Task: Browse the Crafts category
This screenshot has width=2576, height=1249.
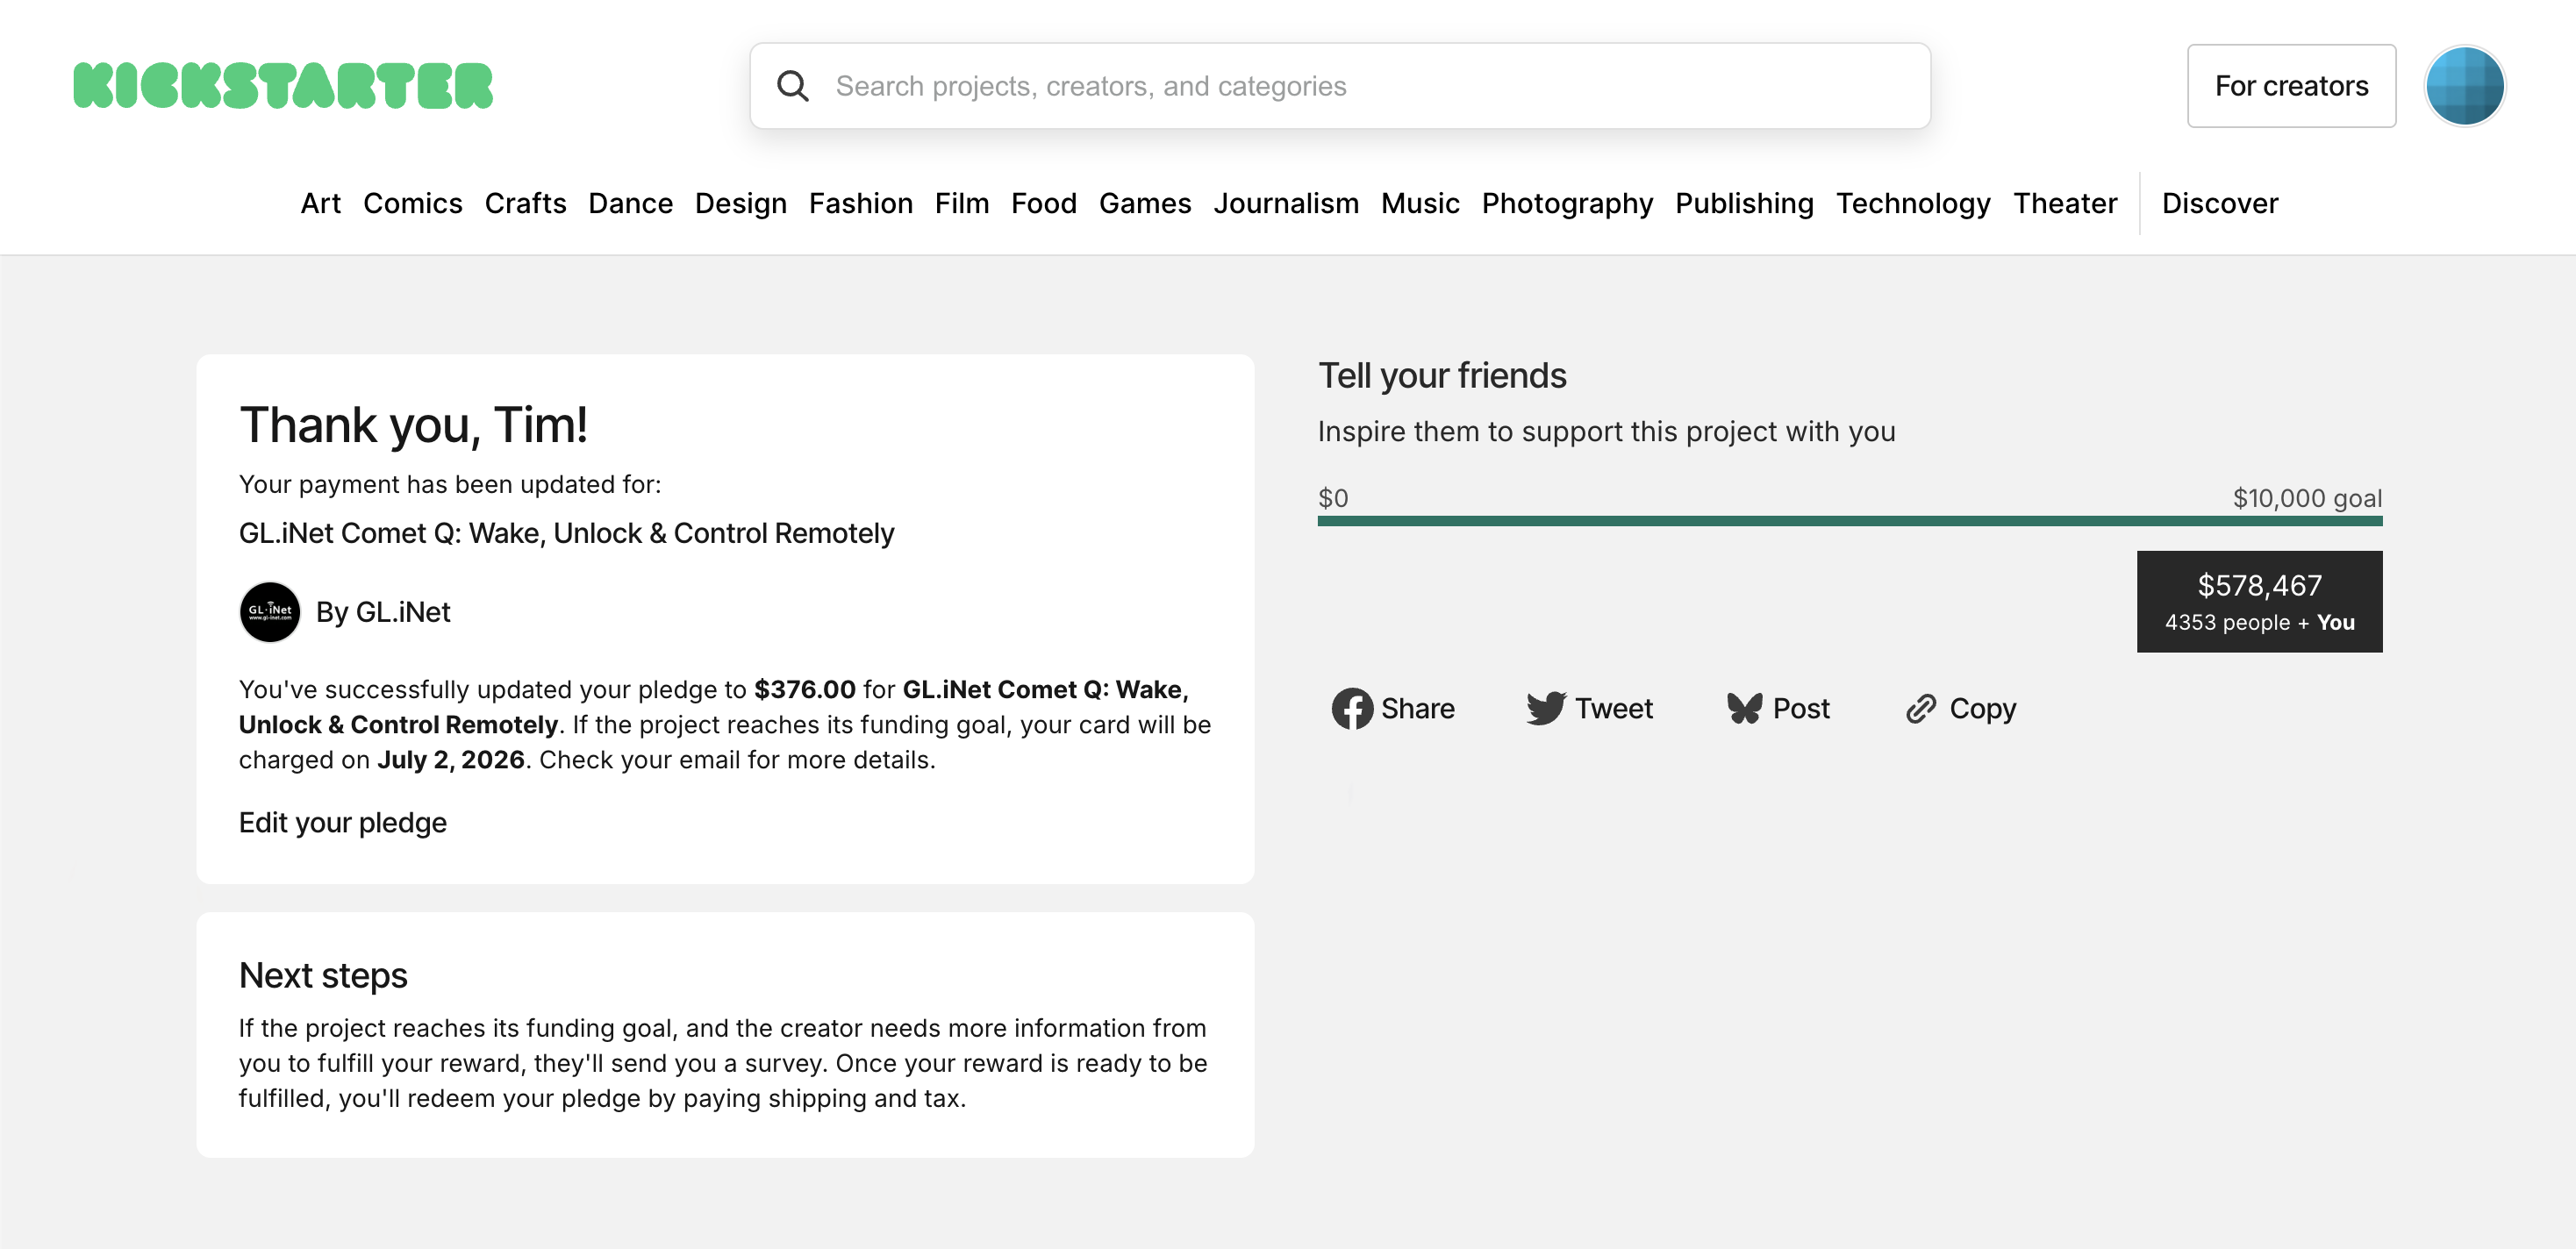Action: (526, 204)
